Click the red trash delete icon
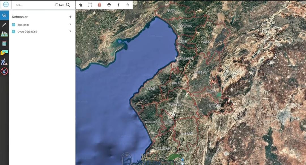Image resolution: width=306 pixels, height=165 pixels. 99,5
